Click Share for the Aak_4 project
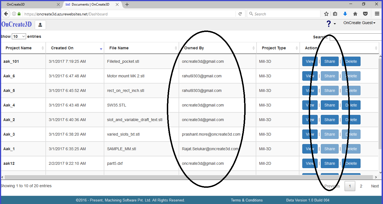 329,105
